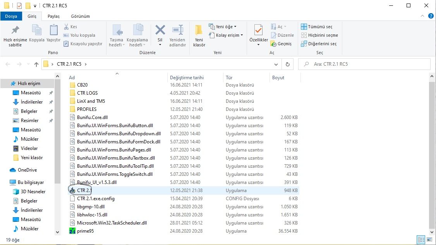This screenshot has height=245, width=436.
Task: Pin folder to Hızlı erişim
Action: pos(15,36)
